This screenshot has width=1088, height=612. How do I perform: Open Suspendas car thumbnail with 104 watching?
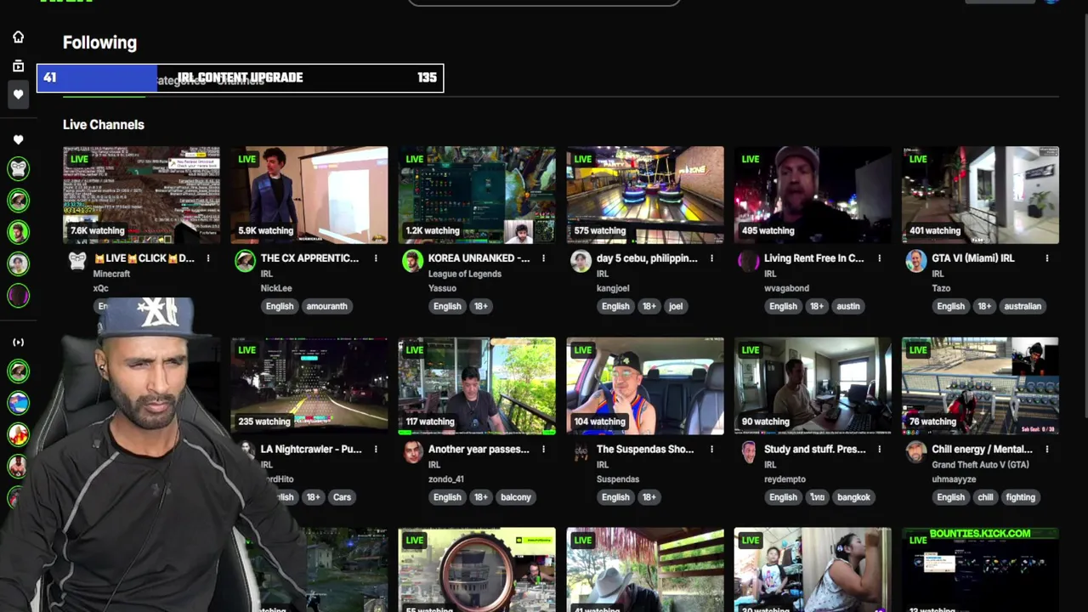pos(645,386)
